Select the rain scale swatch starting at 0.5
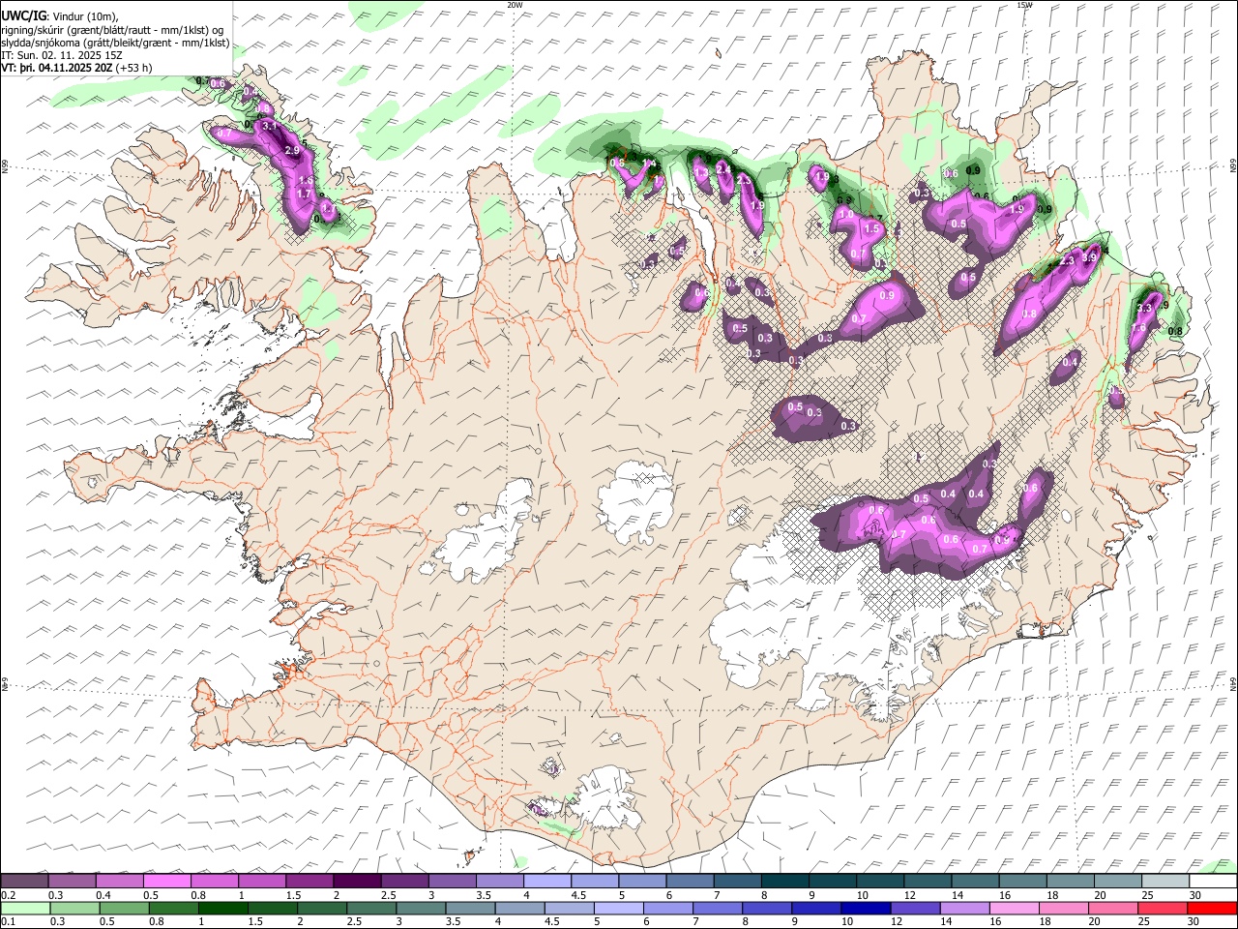This screenshot has width=1238, height=929. tap(125, 908)
